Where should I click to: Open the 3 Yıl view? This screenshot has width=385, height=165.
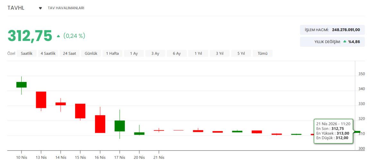(x=219, y=54)
